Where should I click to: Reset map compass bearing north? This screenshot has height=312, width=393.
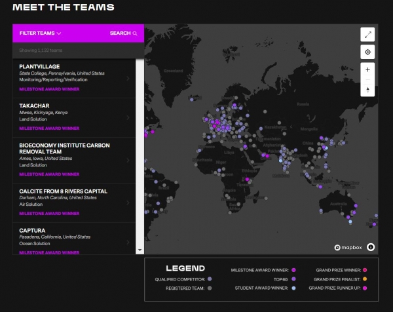pyautogui.click(x=367, y=90)
